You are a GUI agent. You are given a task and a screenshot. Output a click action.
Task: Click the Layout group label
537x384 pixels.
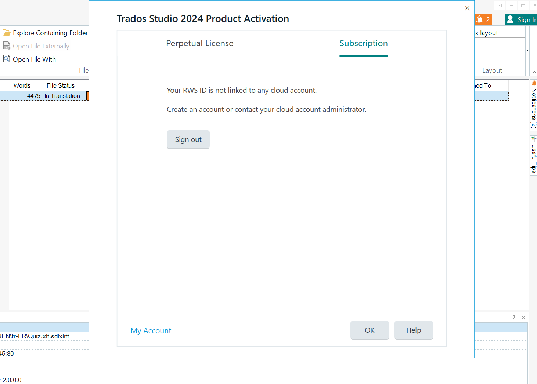pyautogui.click(x=492, y=70)
